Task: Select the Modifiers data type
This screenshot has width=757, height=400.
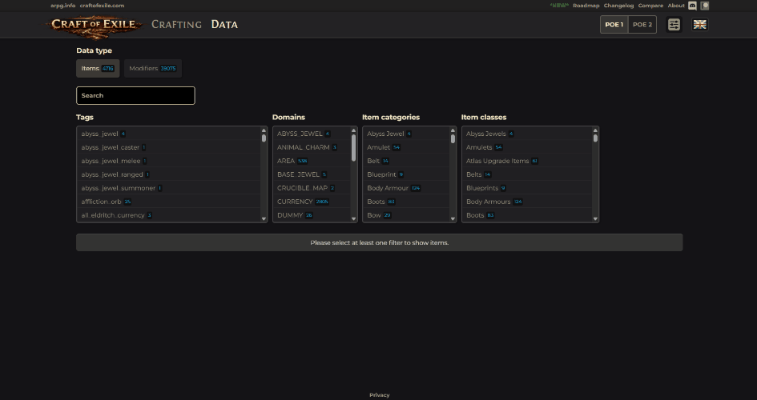Action: 152,69
